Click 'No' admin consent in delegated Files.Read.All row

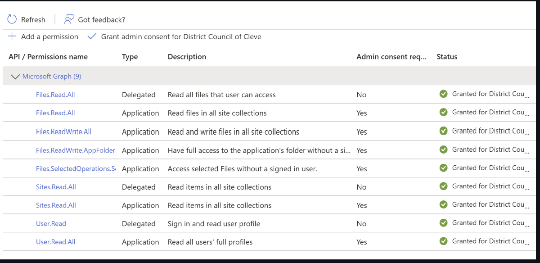click(x=361, y=95)
